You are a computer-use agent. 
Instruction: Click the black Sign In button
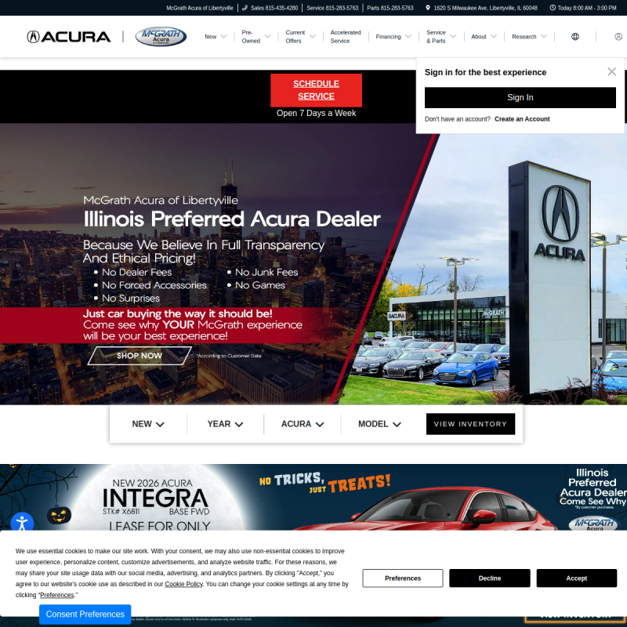click(x=520, y=97)
